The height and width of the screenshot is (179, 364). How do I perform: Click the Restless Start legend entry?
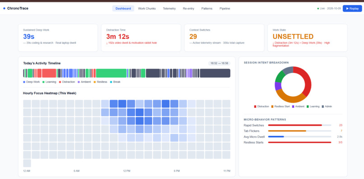(x=280, y=106)
